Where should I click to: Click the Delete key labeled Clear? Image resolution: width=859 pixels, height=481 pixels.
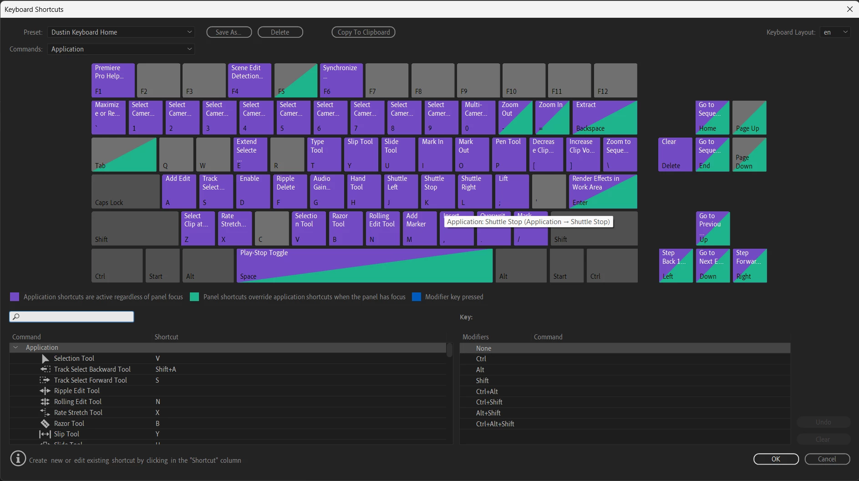click(675, 154)
